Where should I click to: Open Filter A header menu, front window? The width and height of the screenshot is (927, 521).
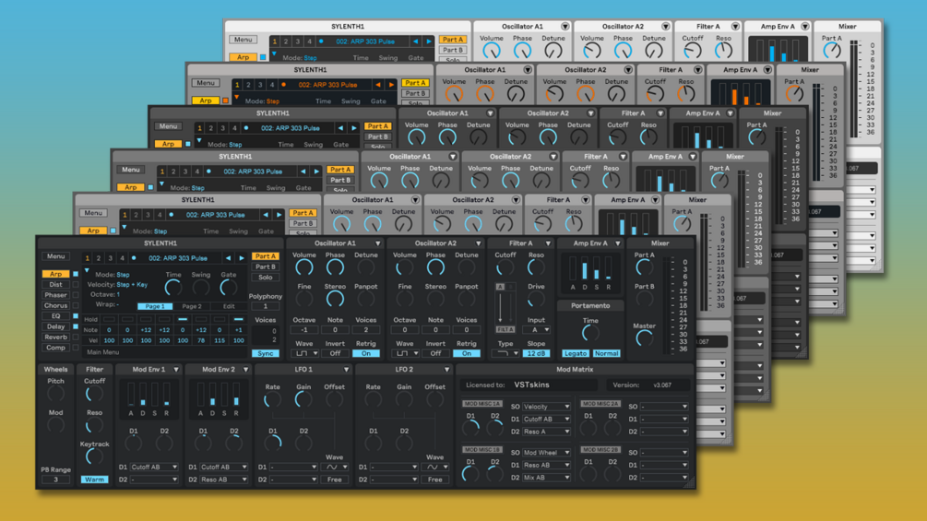[x=548, y=243]
